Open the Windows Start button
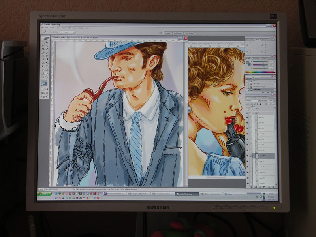 [45, 194]
